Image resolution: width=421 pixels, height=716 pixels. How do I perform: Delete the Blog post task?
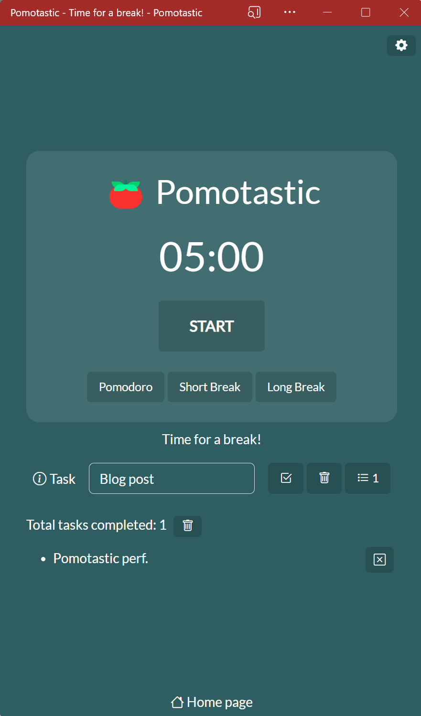tap(324, 478)
